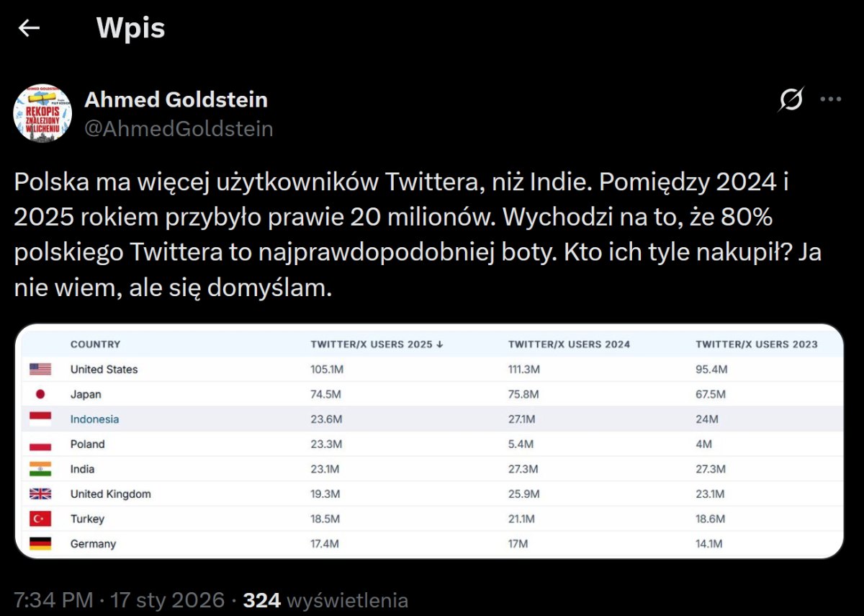The image size is (864, 616).
Task: Click the United Kingdom flag icon
Action: coord(40,494)
